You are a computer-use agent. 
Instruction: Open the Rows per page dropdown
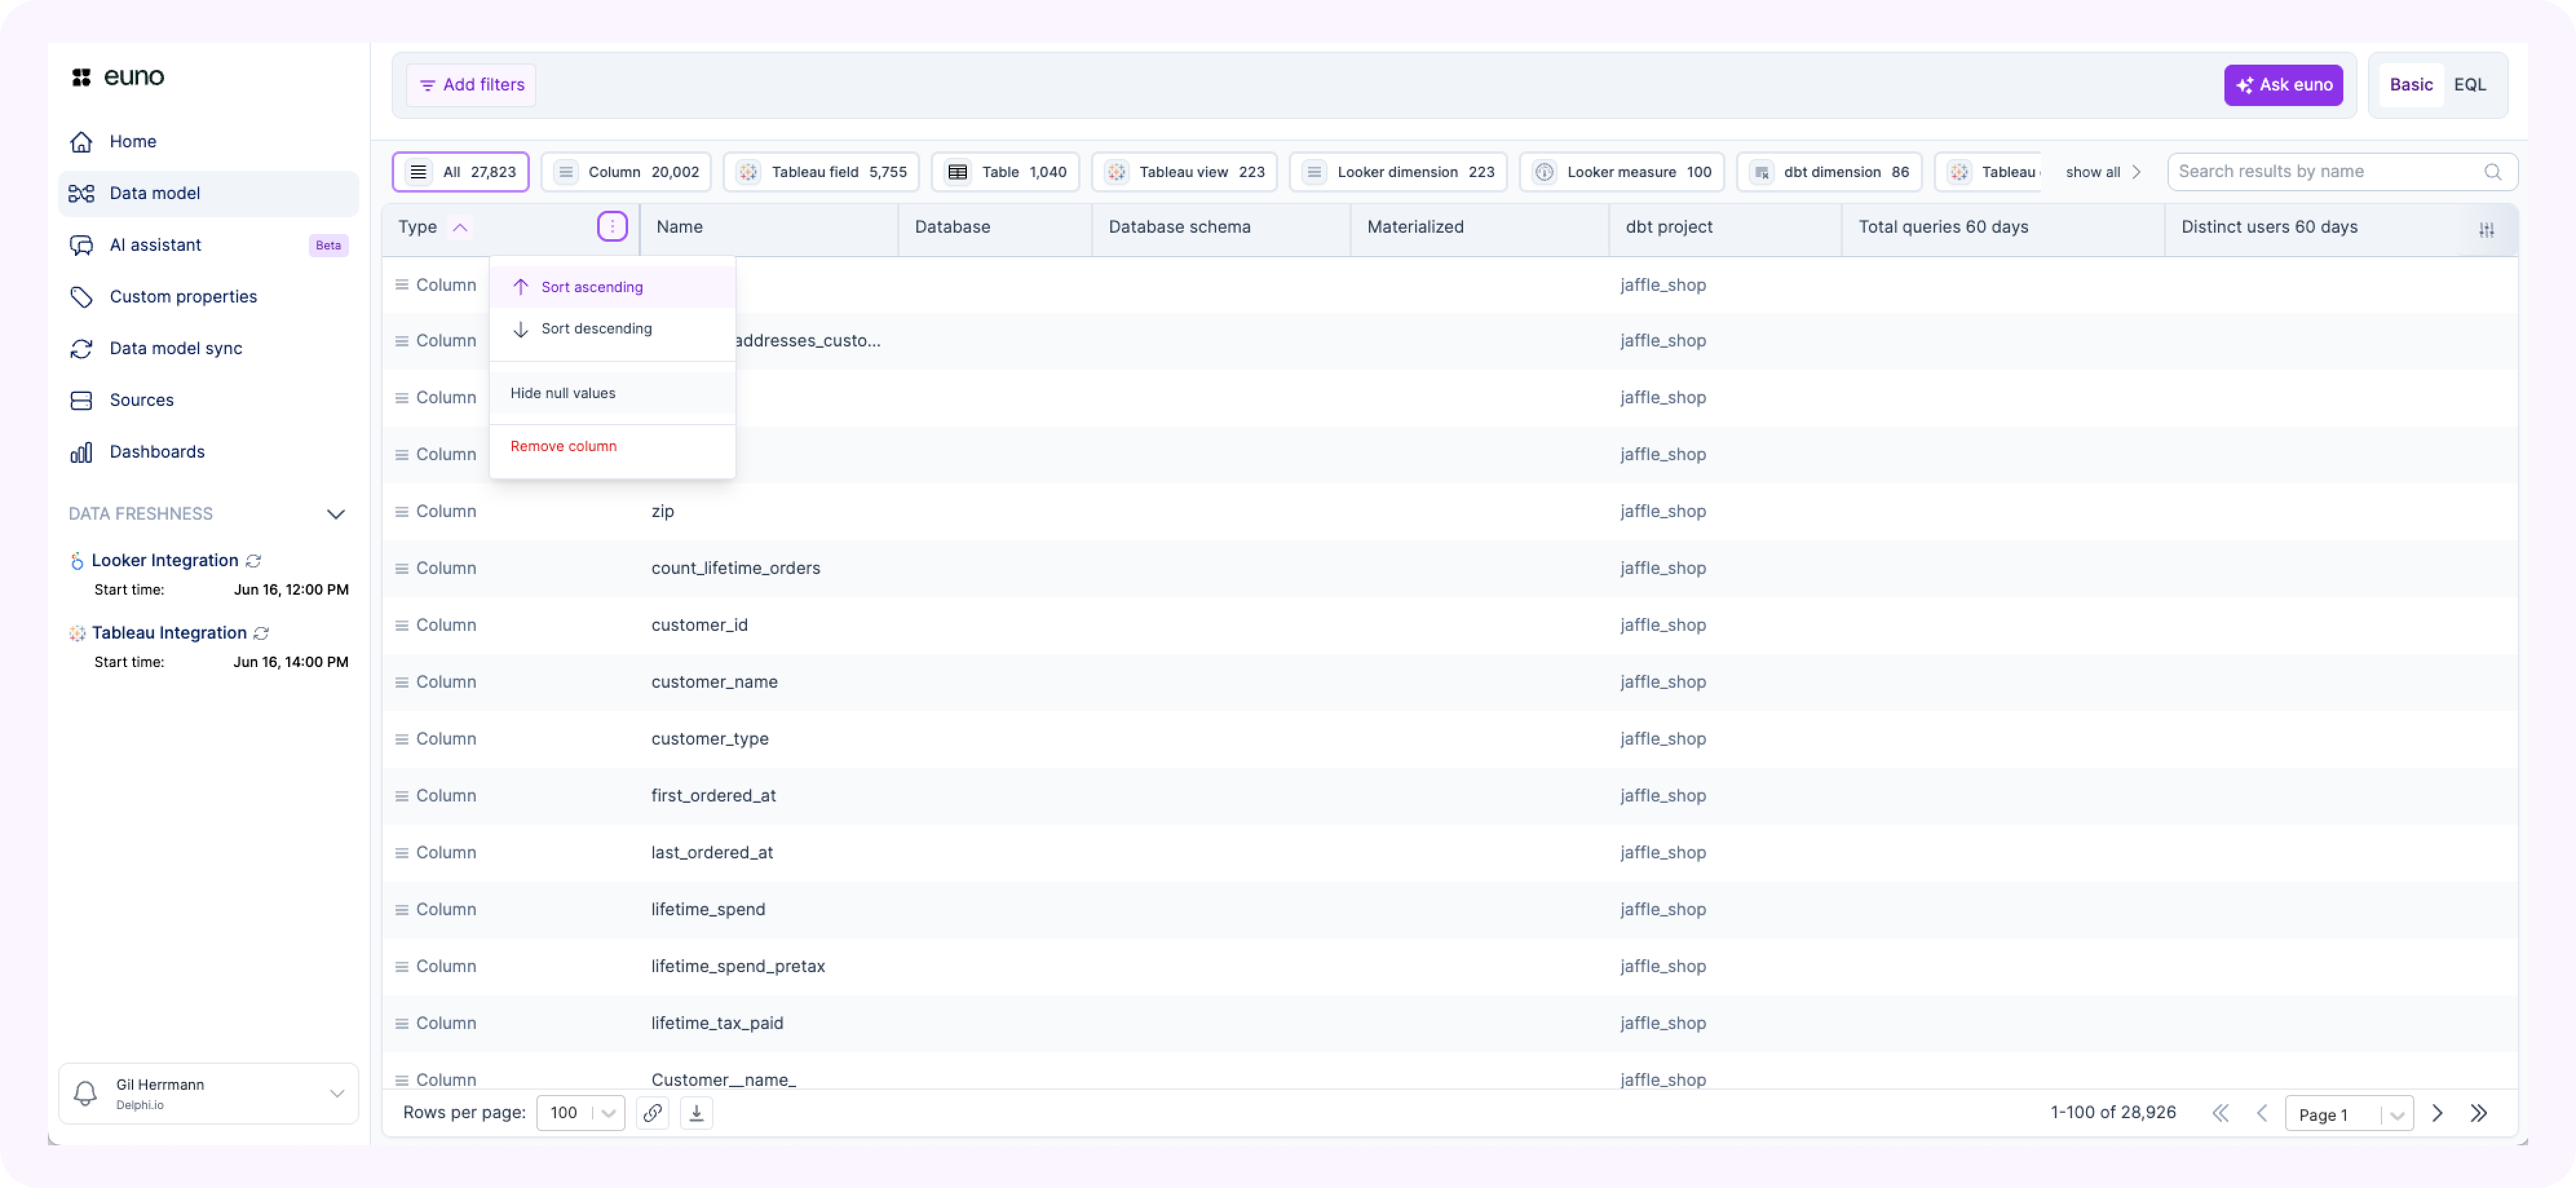(x=580, y=1113)
